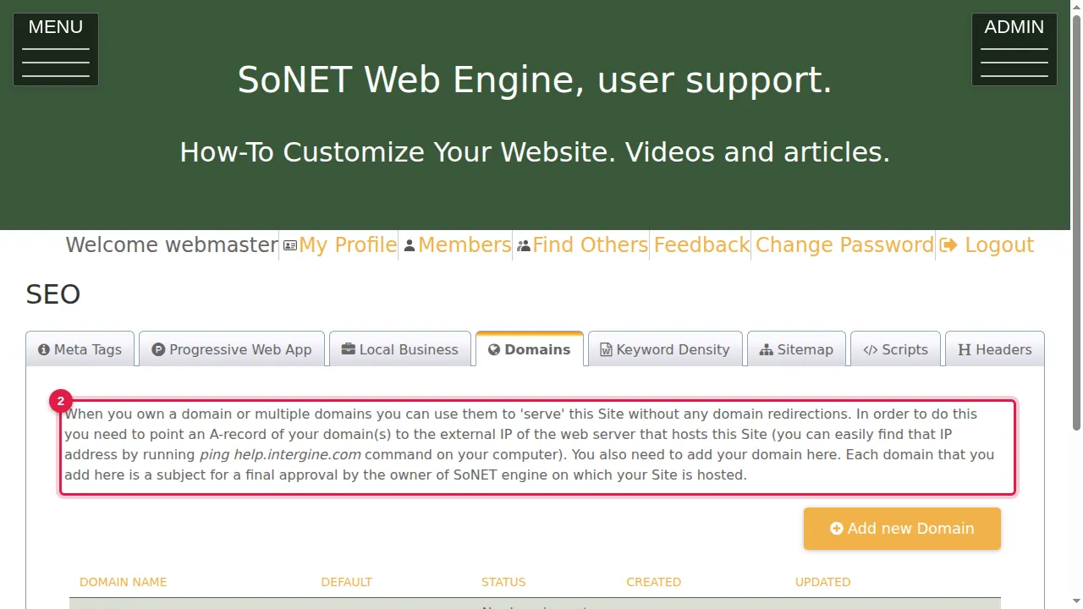Click the SoNET Web Engine site title
This screenshot has height=609, width=1083.
coord(535,80)
